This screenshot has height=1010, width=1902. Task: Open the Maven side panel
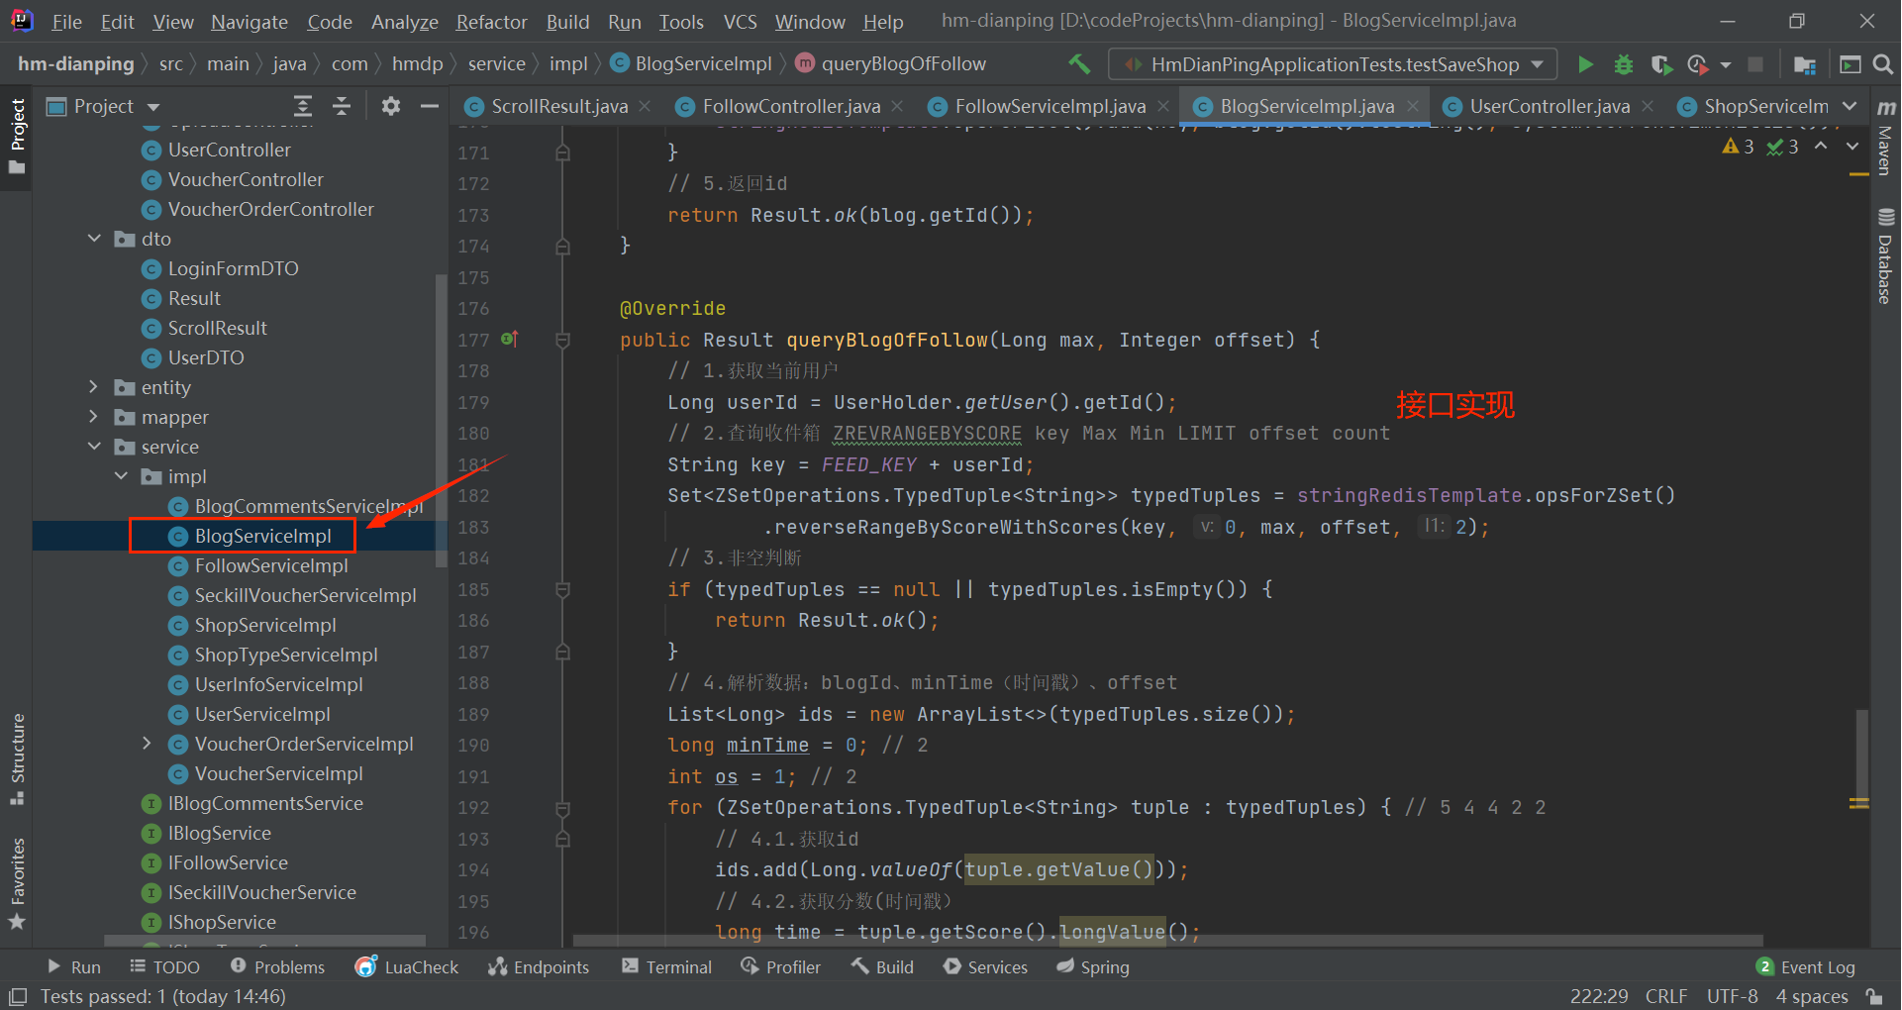tap(1885, 137)
